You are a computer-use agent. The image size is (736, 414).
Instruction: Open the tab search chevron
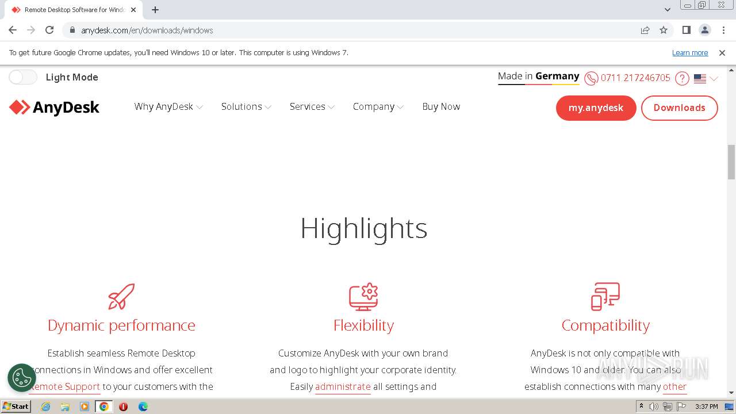668,10
